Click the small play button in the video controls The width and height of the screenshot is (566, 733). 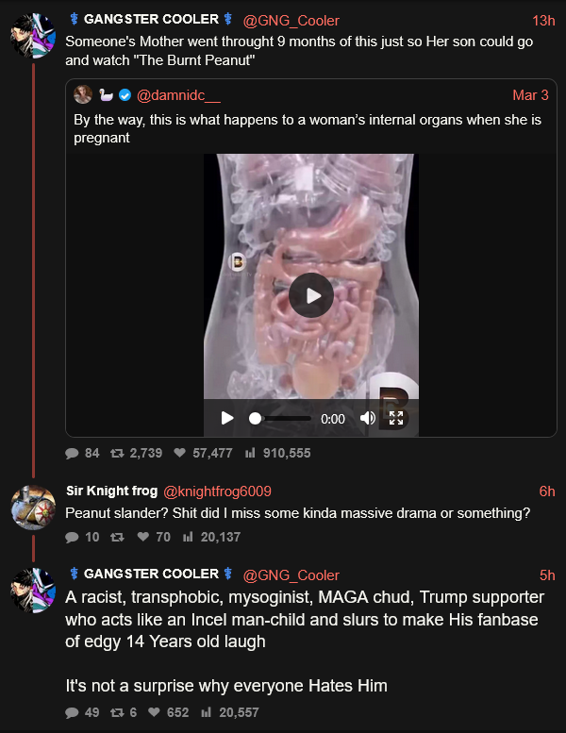point(227,418)
